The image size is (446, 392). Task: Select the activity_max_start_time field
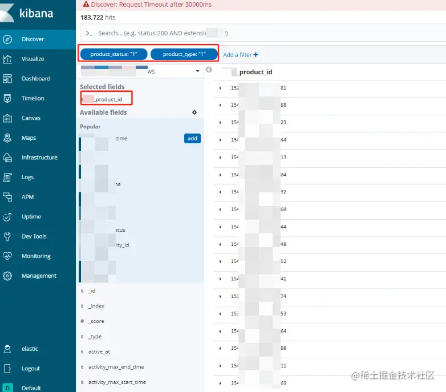(x=117, y=382)
